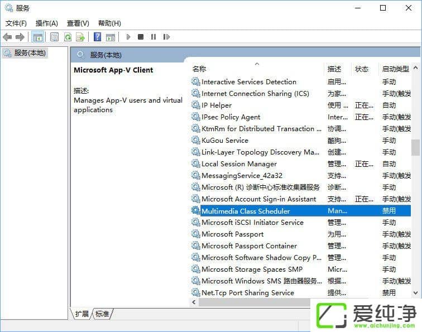The height and width of the screenshot is (332, 422).
Task: Select Microsoft Windows SMS 路由器服务 row
Action: (301, 281)
